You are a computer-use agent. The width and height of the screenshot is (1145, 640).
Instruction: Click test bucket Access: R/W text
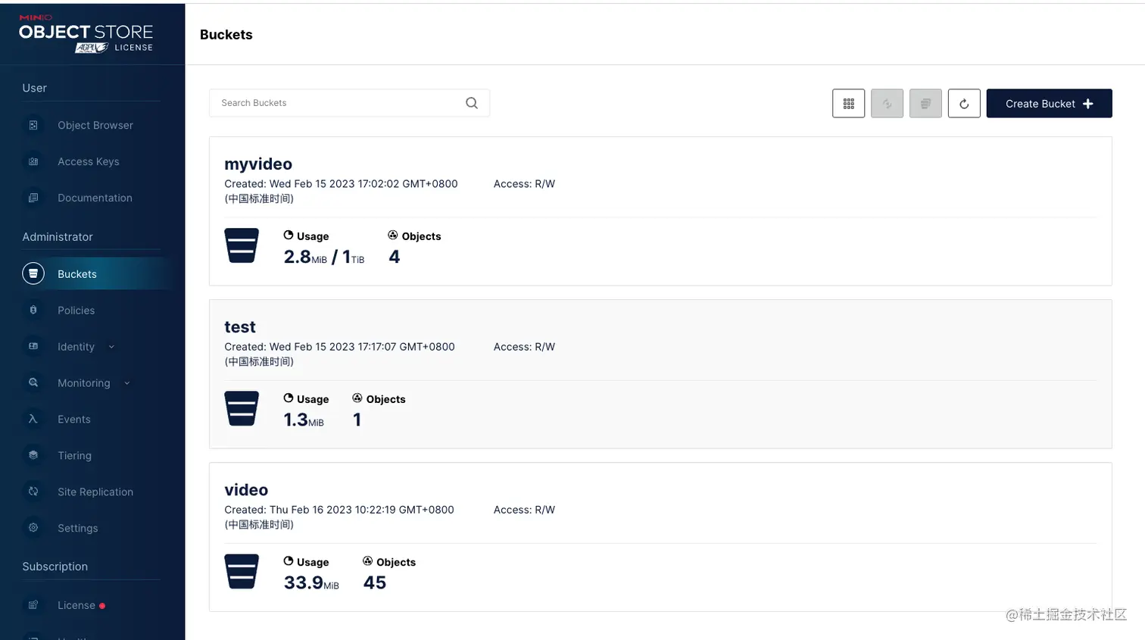[x=524, y=347]
